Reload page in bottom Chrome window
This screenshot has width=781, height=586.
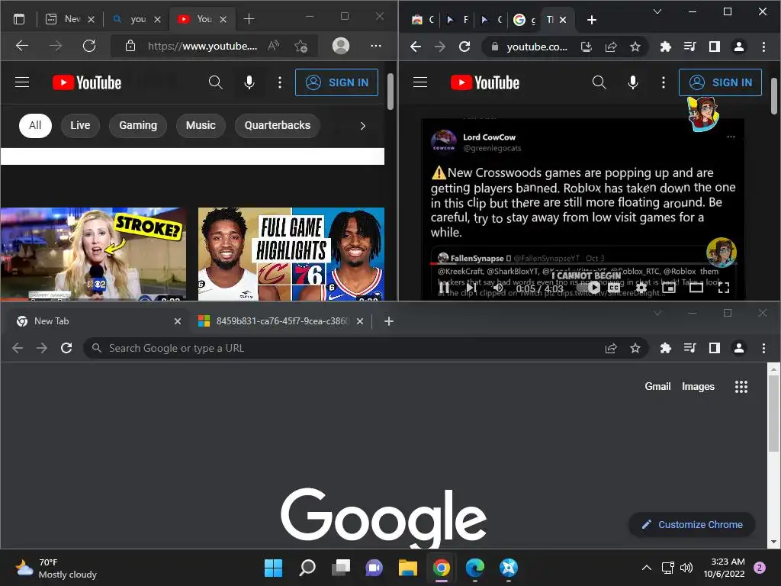point(66,348)
